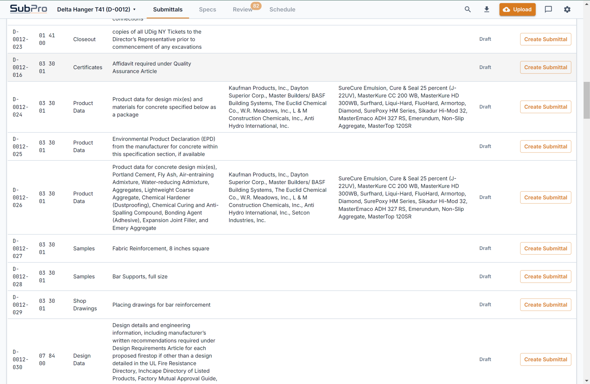Click 'Placing drawings for bar reinforcement'
The width and height of the screenshot is (590, 384).
coord(161,305)
